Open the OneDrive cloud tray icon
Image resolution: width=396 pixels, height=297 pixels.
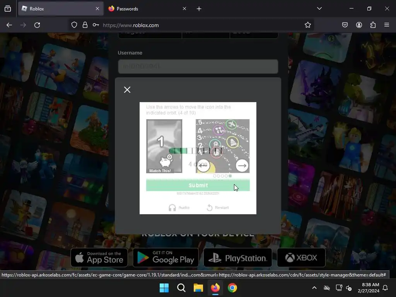coord(327,288)
